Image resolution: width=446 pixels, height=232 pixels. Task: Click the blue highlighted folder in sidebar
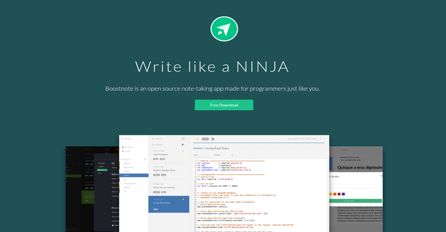pos(134,175)
